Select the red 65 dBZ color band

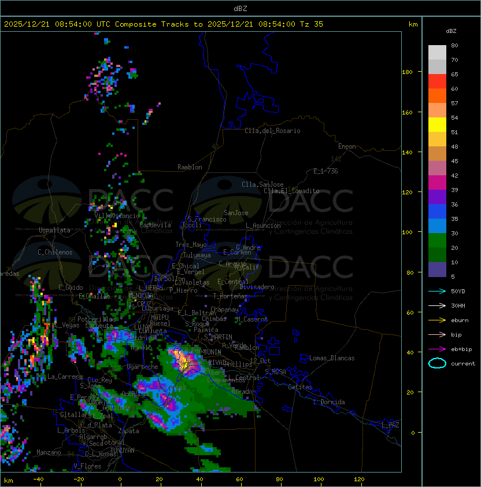coord(437,82)
